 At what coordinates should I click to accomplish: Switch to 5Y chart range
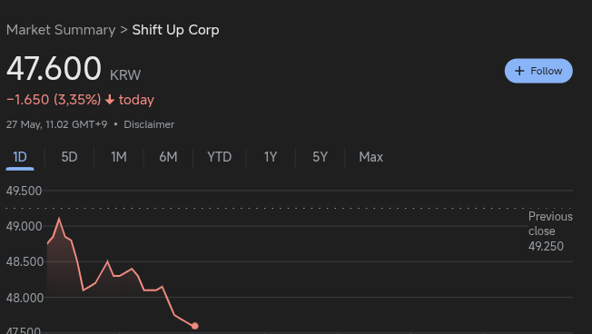[321, 157]
